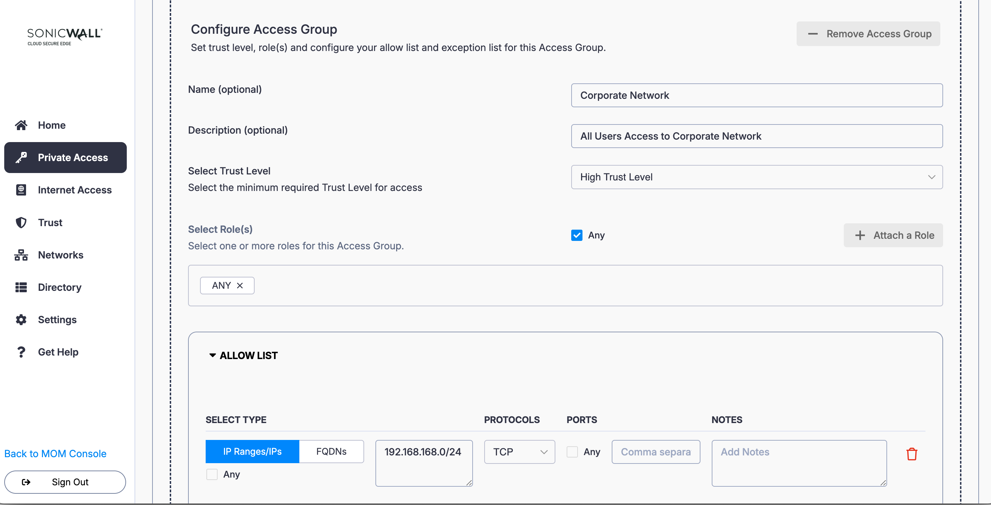Open the TCP protocol dropdown
The image size is (991, 505).
[519, 452]
